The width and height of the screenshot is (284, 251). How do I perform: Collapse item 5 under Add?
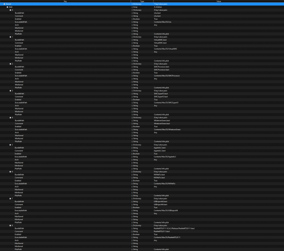10,145
